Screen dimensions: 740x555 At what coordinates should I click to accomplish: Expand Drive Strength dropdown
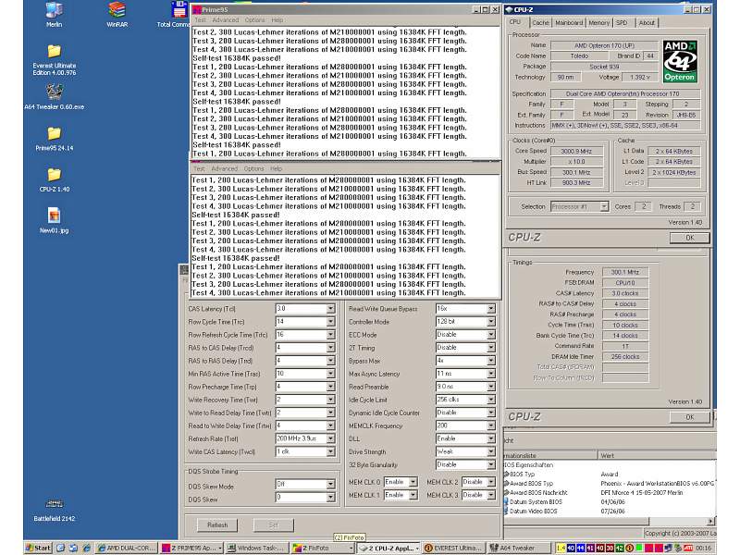pos(491,451)
